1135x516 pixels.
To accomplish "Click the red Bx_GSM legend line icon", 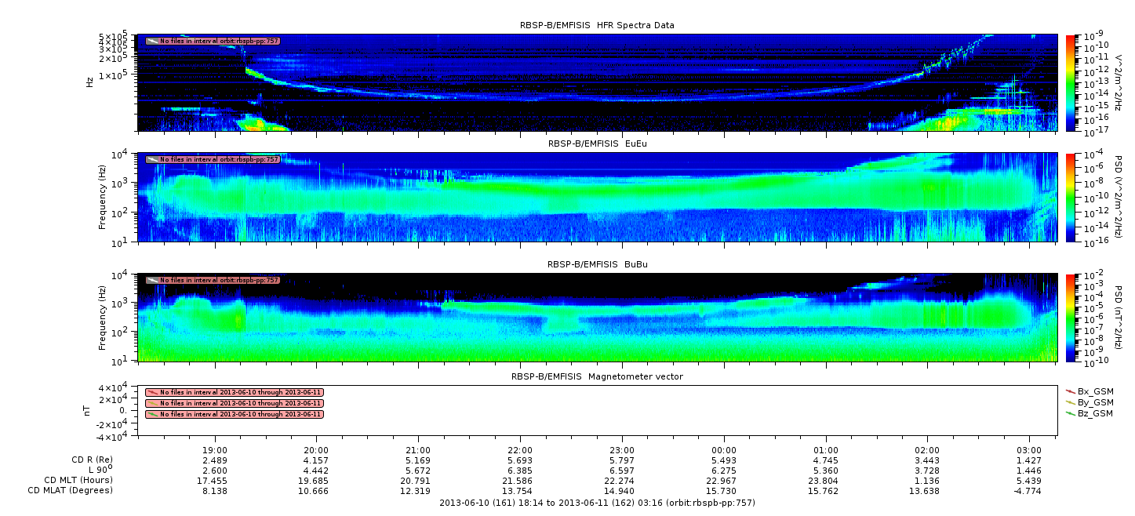I will point(1070,391).
